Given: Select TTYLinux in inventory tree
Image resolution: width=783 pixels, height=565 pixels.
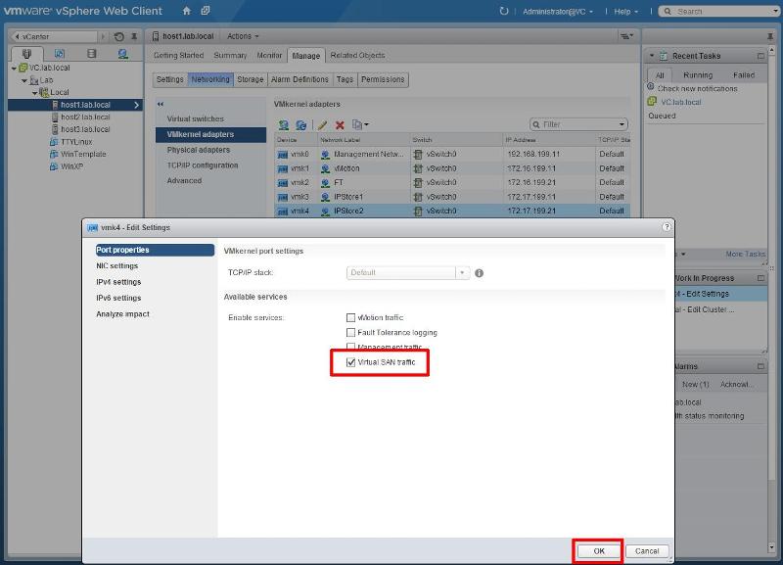Looking at the screenshot, I should tap(76, 142).
